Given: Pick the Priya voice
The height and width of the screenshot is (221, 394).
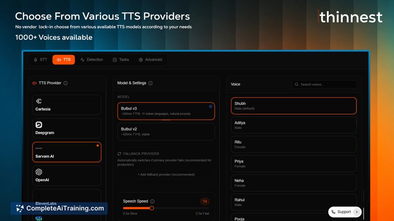Looking at the screenshot, I should (x=294, y=164).
